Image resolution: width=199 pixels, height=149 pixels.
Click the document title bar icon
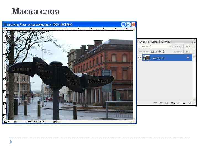[x=5, y=25]
